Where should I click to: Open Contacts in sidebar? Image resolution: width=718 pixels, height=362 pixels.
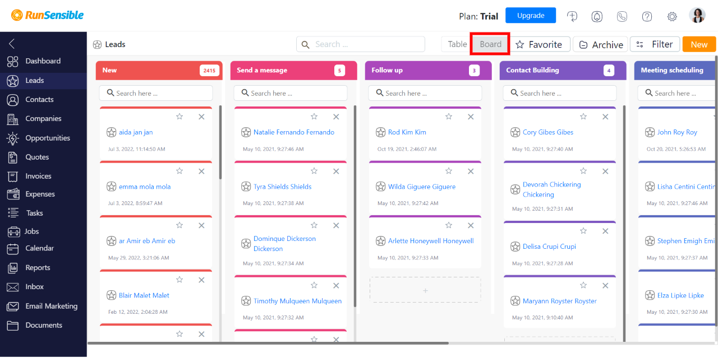click(x=39, y=100)
